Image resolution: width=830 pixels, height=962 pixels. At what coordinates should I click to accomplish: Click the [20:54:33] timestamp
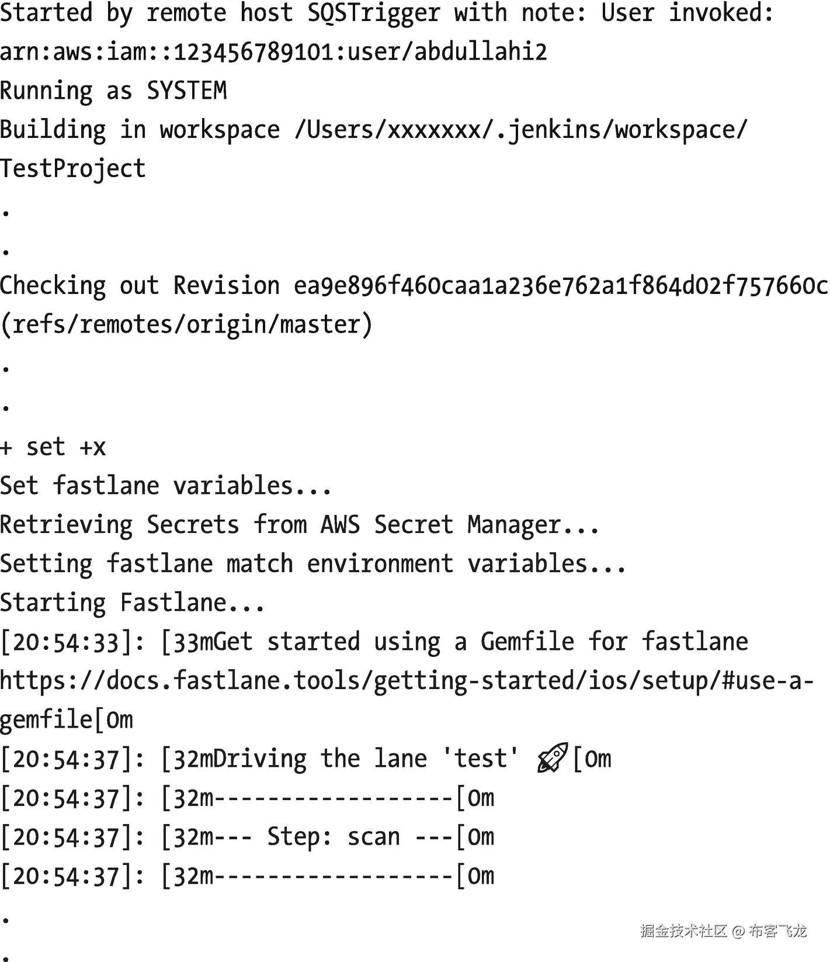[x=68, y=642]
